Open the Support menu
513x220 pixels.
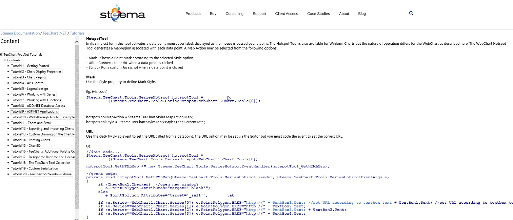point(259,14)
